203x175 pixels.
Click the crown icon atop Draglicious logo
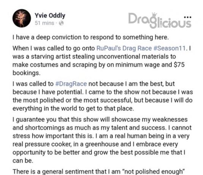154,14
